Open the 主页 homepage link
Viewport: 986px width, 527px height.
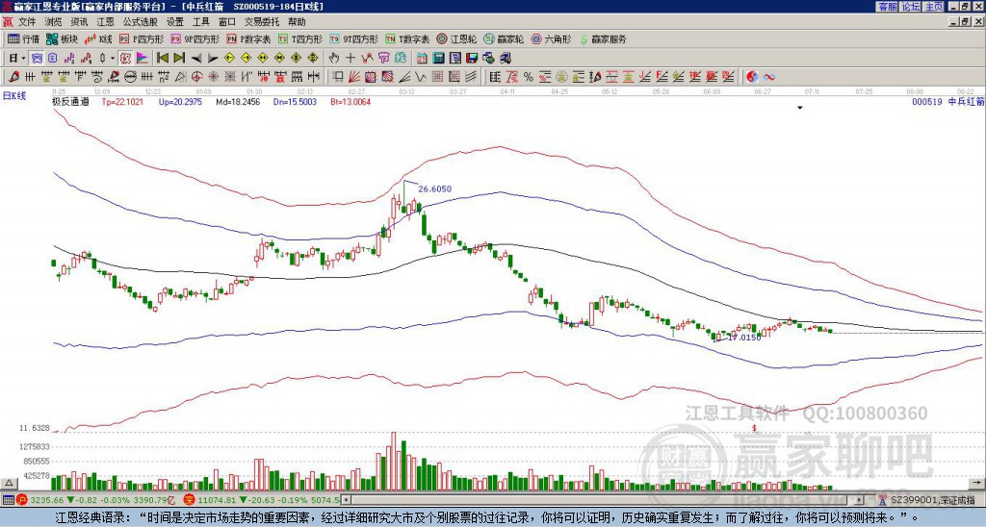[933, 7]
